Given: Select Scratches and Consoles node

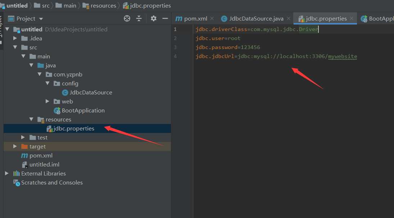Looking at the screenshot, I should (52, 182).
